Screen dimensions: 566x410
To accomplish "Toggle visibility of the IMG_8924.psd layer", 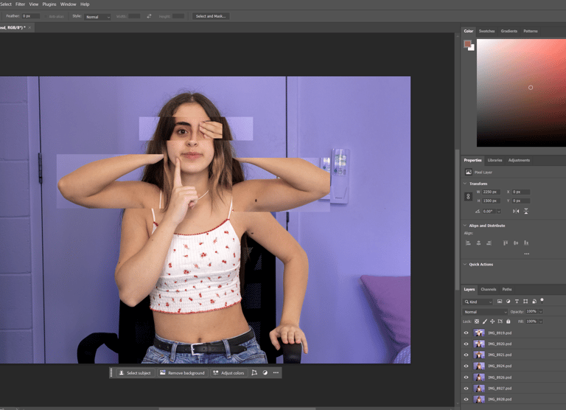I will (466, 366).
